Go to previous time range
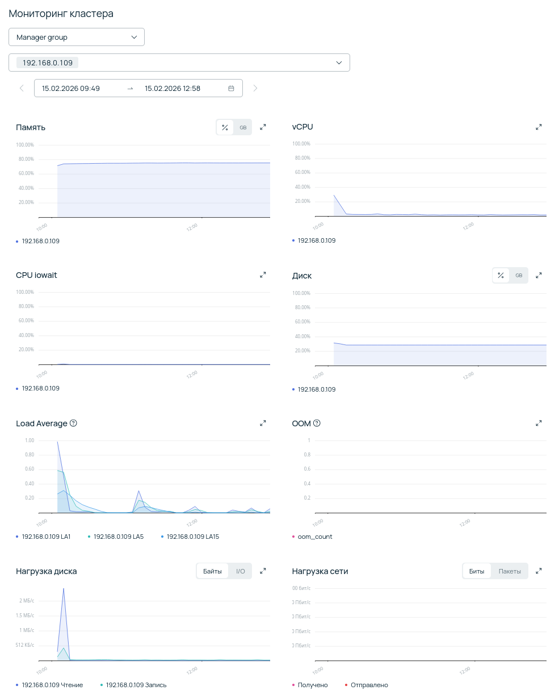 point(22,88)
